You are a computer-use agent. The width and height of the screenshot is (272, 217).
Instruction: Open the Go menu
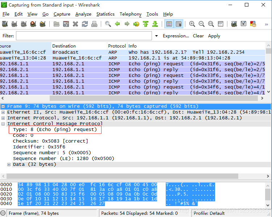click(x=45, y=14)
